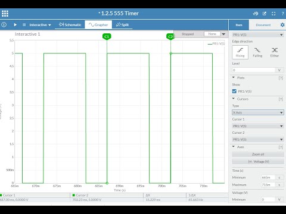Click the Stopped status label
286x214 pixels.
click(188, 34)
